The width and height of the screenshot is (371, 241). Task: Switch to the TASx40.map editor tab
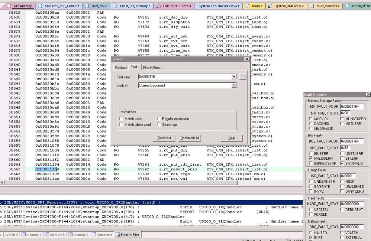click(20, 6)
